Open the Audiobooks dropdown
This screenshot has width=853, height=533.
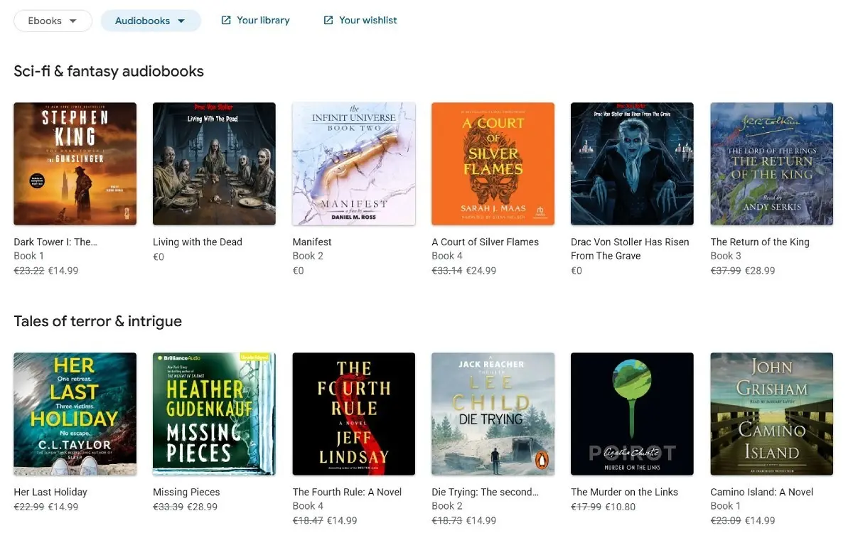point(151,21)
